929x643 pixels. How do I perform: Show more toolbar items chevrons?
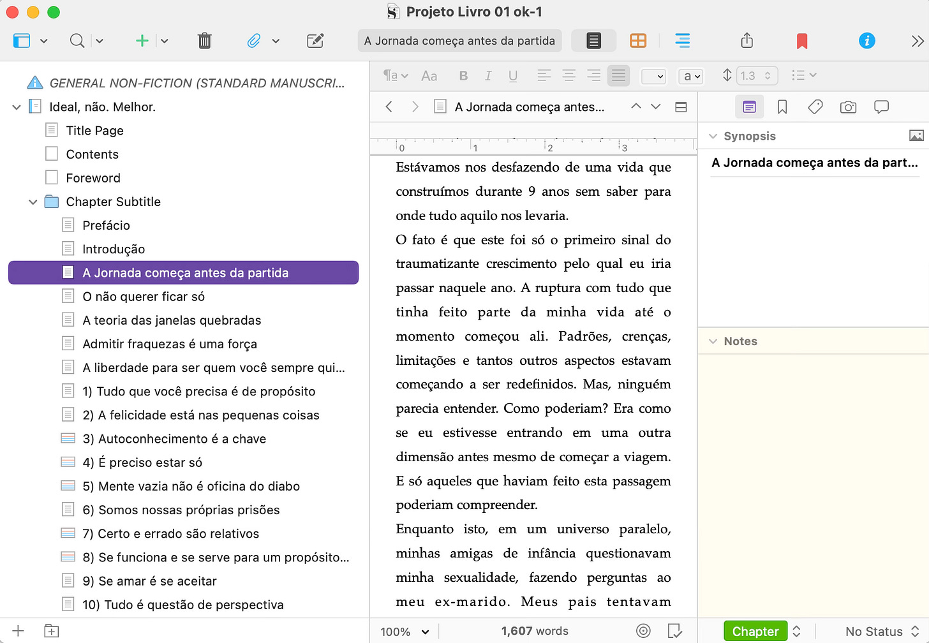[x=918, y=41]
